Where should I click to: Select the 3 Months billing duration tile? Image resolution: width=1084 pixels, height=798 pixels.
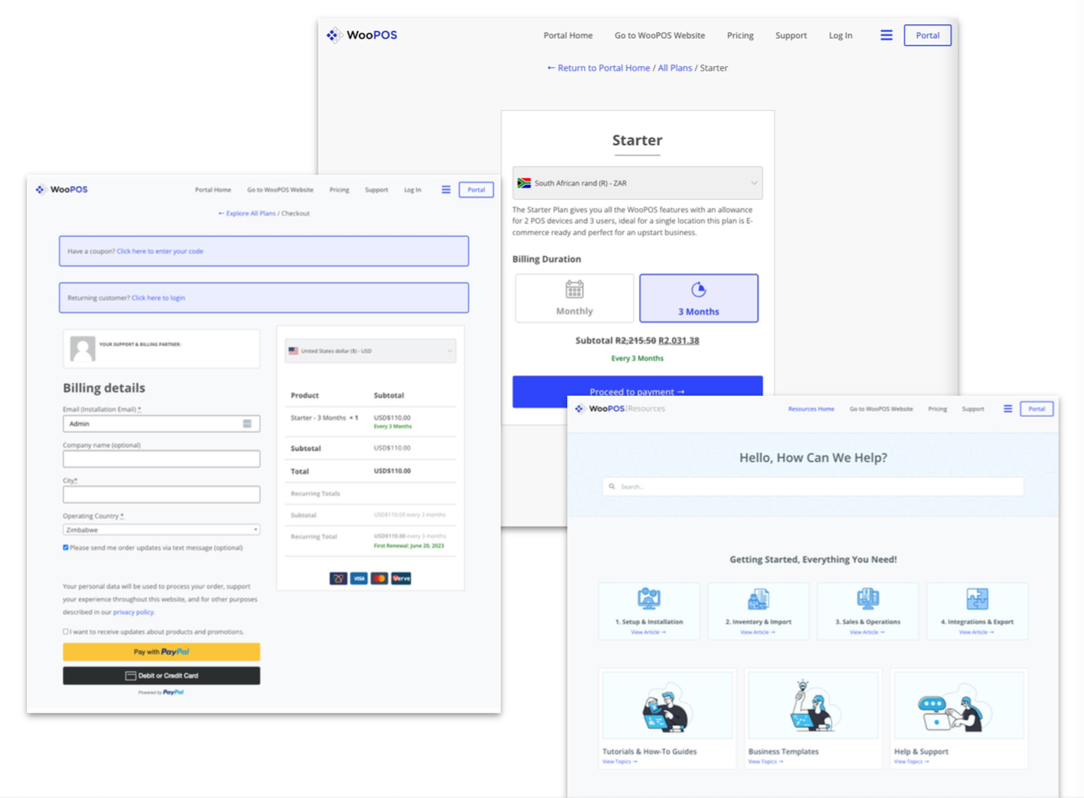point(698,298)
